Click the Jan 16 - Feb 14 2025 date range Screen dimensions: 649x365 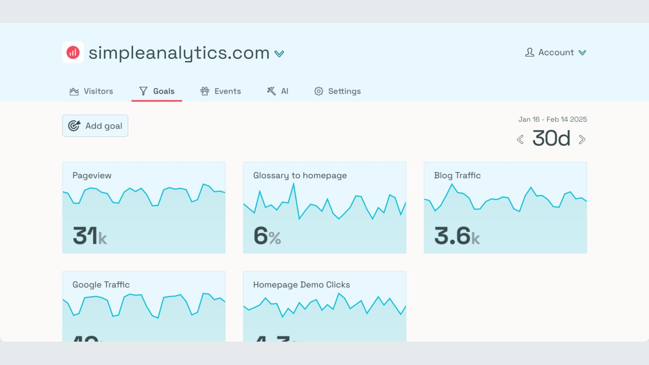click(x=552, y=119)
